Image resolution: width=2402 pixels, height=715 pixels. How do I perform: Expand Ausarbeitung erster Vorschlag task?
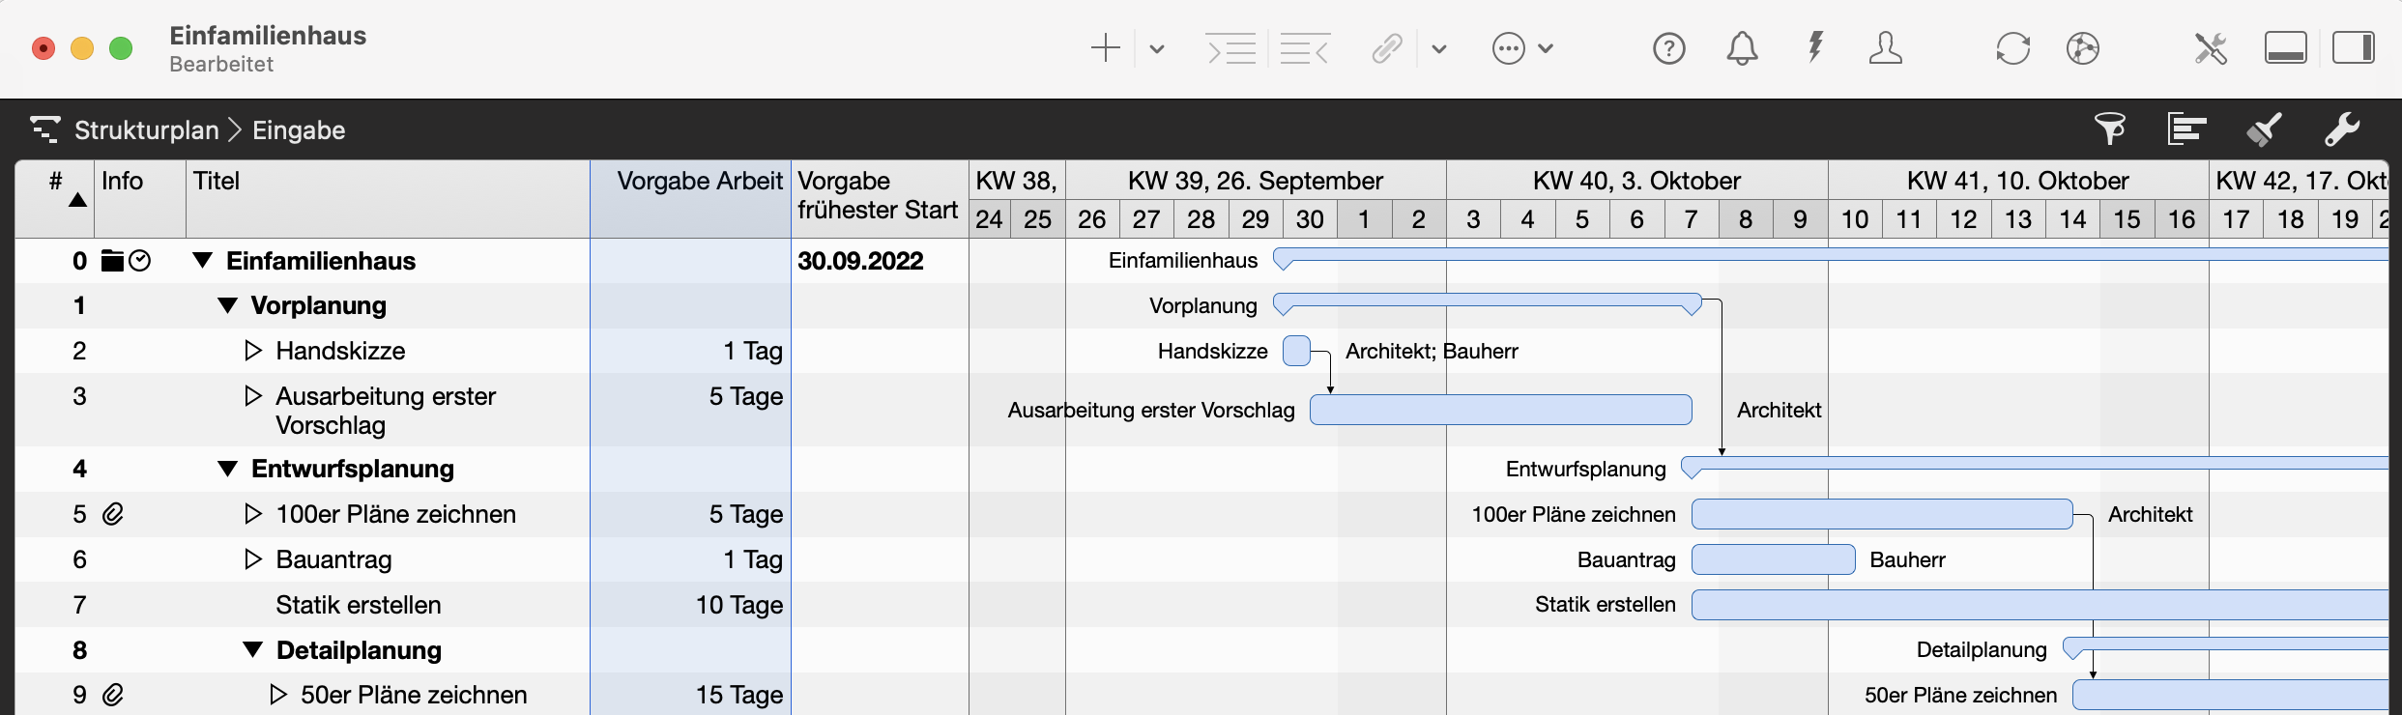(253, 396)
